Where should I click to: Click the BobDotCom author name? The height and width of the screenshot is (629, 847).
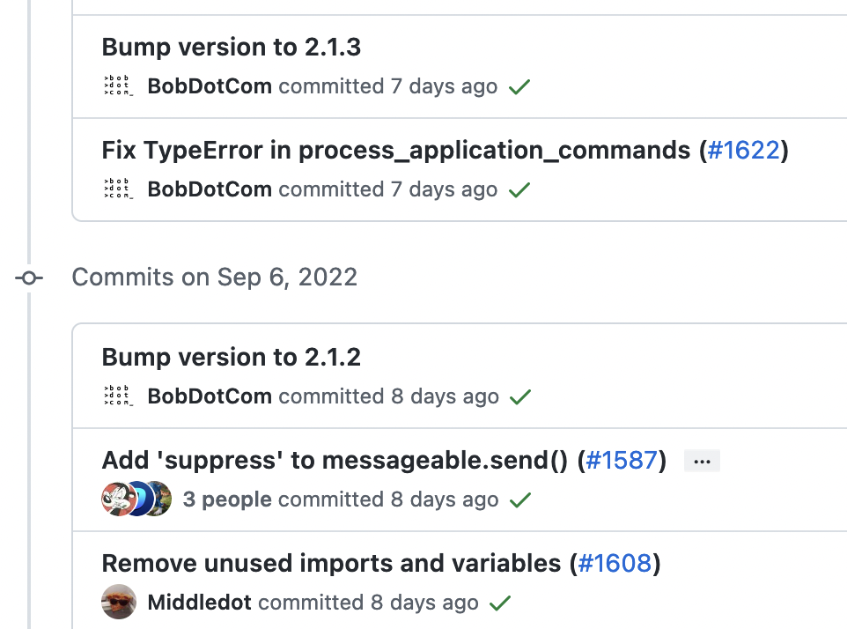[x=209, y=85]
